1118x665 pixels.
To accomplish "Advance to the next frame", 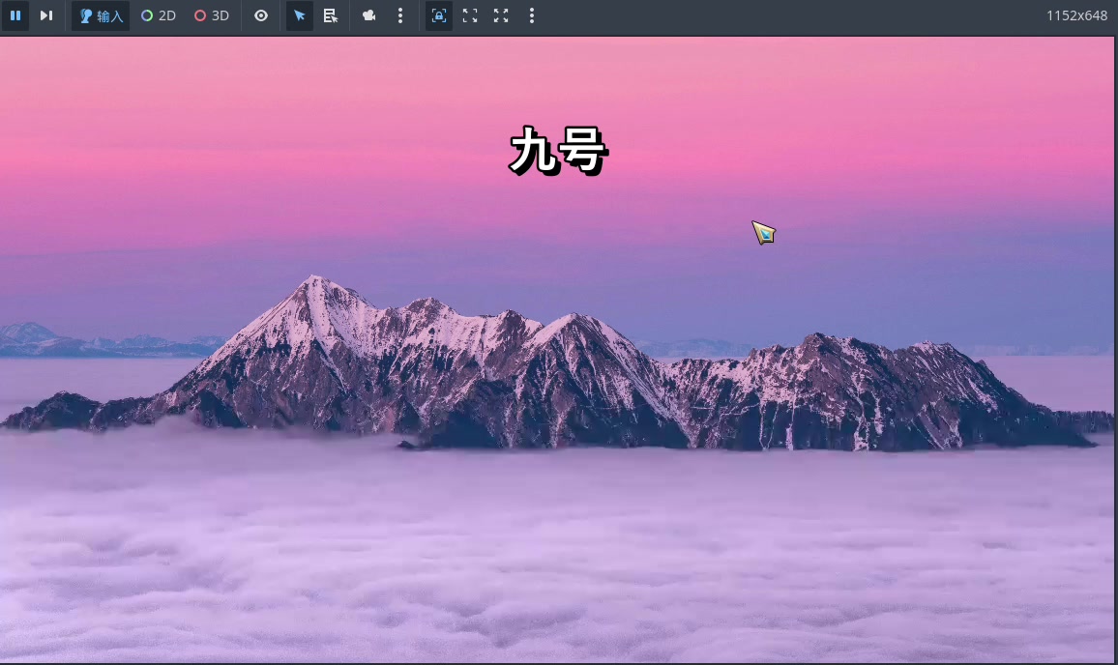I will [x=45, y=15].
